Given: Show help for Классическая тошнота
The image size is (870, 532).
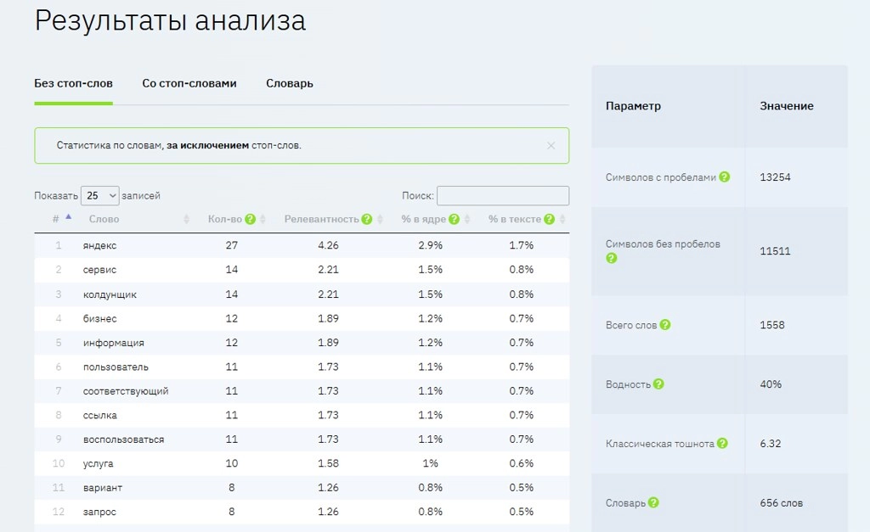Looking at the screenshot, I should coord(722,443).
